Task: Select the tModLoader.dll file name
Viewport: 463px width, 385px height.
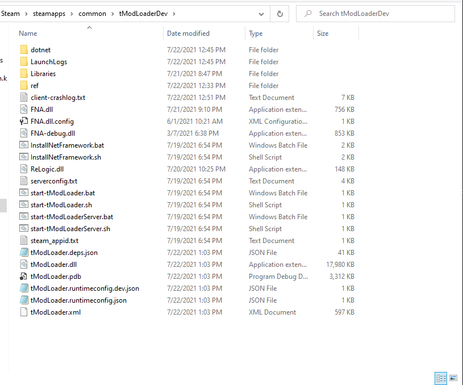Action: pyautogui.click(x=53, y=264)
